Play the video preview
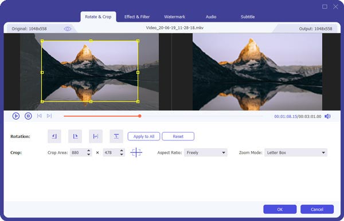The width and height of the screenshot is (344, 221). pyautogui.click(x=16, y=116)
